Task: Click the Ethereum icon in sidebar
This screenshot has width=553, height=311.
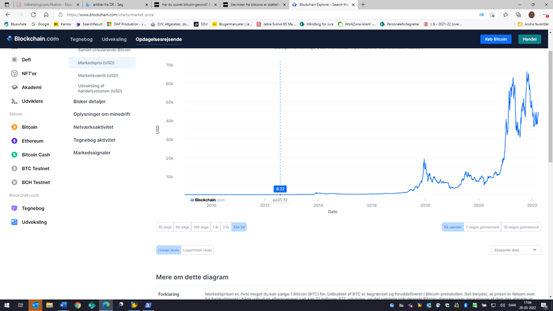Action: click(x=14, y=141)
